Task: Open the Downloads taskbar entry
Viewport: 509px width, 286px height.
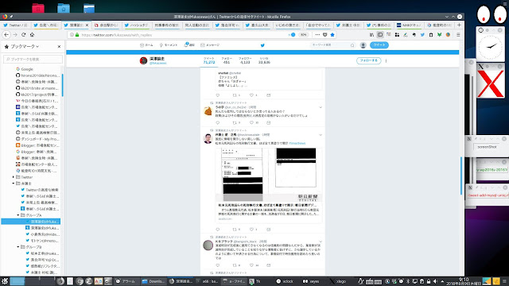Action: pos(153,281)
